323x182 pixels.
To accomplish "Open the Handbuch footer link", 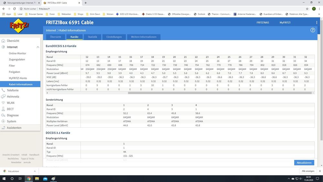I will pyautogui.click(x=34, y=155).
